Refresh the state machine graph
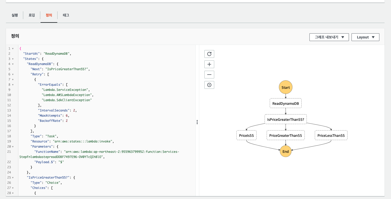 (209, 54)
